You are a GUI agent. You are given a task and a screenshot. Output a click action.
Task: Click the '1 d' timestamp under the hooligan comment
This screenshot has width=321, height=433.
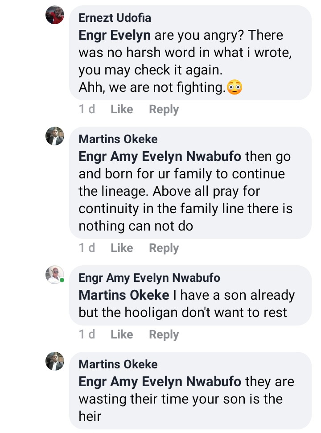pos(87,334)
